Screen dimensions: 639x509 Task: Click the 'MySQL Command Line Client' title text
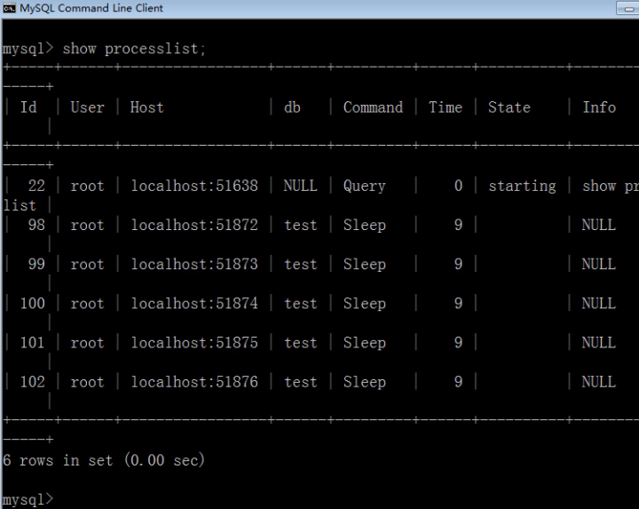tap(91, 8)
